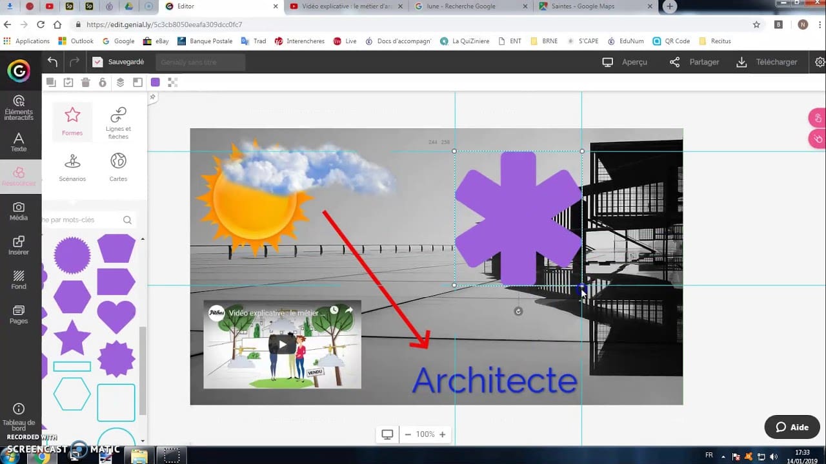Click the search magnifier in the shapes panel

(x=127, y=220)
